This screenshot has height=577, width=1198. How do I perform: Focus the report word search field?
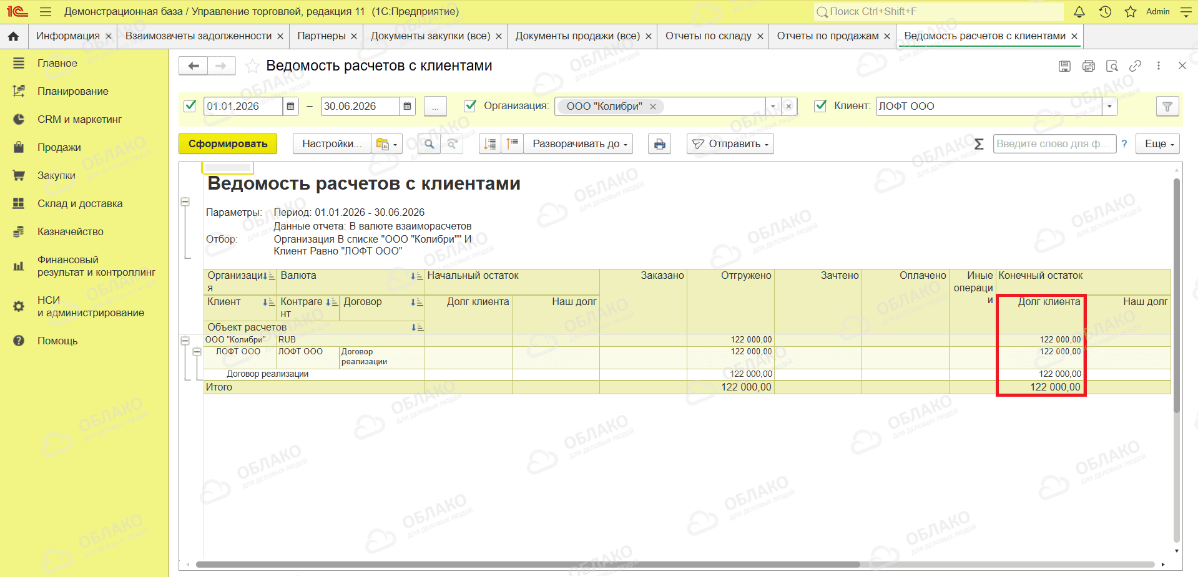[1054, 144]
